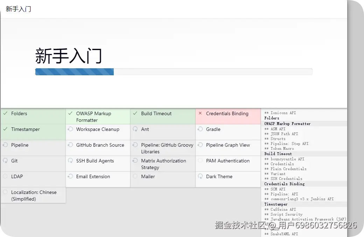Image resolution: width=364 pixels, height=237 pixels.
Task: Click the pending circle beside PAM Authentication
Action: tap(200, 161)
